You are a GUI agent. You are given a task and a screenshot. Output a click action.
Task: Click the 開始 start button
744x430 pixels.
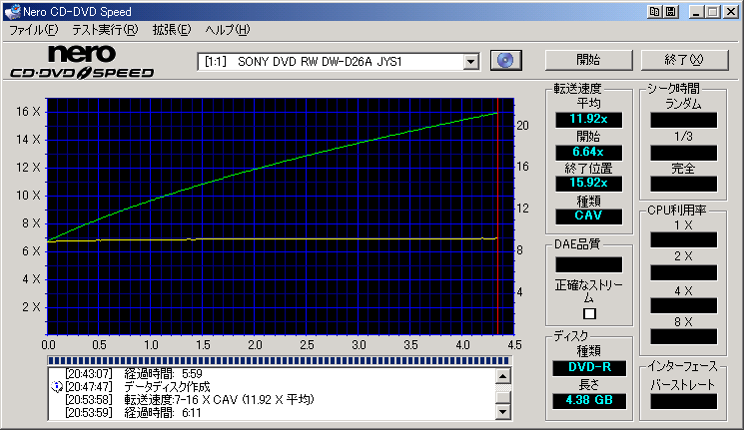588,60
